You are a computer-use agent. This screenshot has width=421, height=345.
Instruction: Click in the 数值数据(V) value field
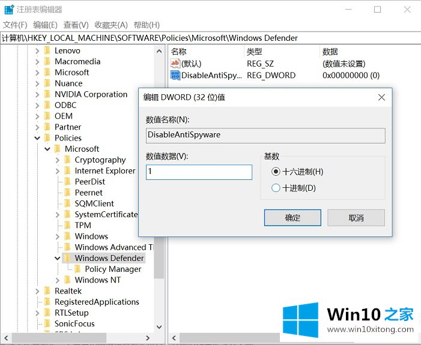(199, 172)
